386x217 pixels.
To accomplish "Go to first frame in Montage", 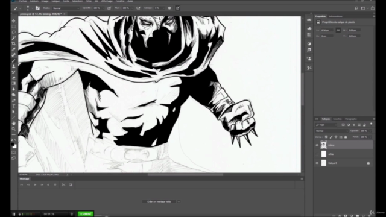I will coord(22,185).
